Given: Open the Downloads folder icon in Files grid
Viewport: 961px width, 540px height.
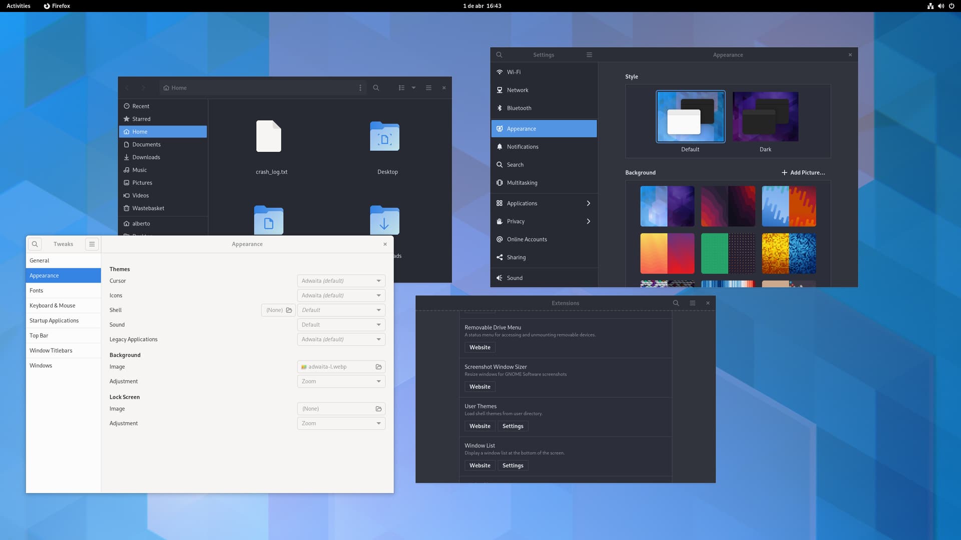Looking at the screenshot, I should click(x=384, y=220).
